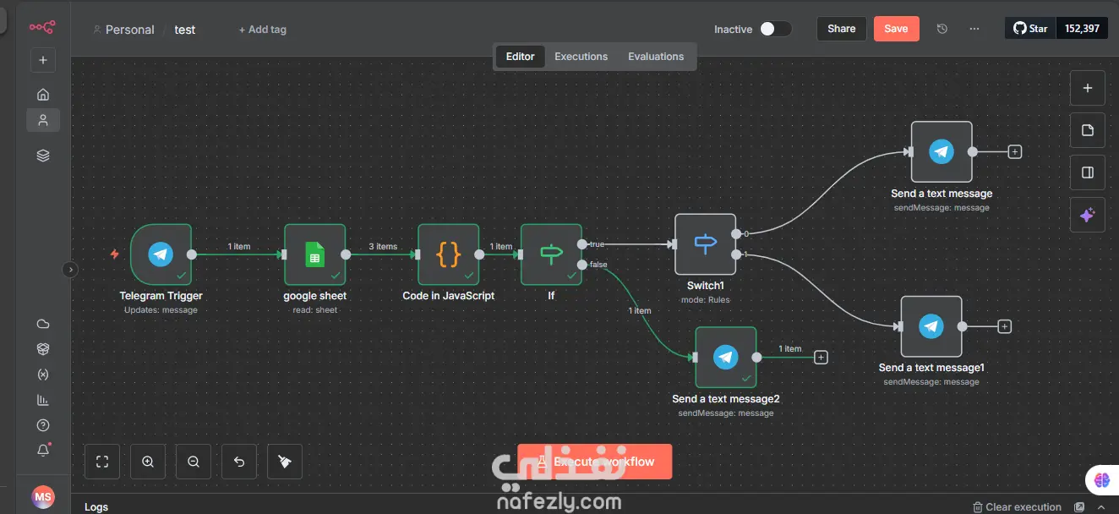The height and width of the screenshot is (514, 1119).
Task: Click the plus create button in sidebar
Action: pyautogui.click(x=43, y=60)
